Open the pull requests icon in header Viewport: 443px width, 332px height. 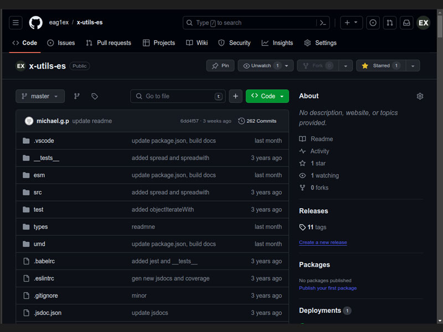coord(390,23)
